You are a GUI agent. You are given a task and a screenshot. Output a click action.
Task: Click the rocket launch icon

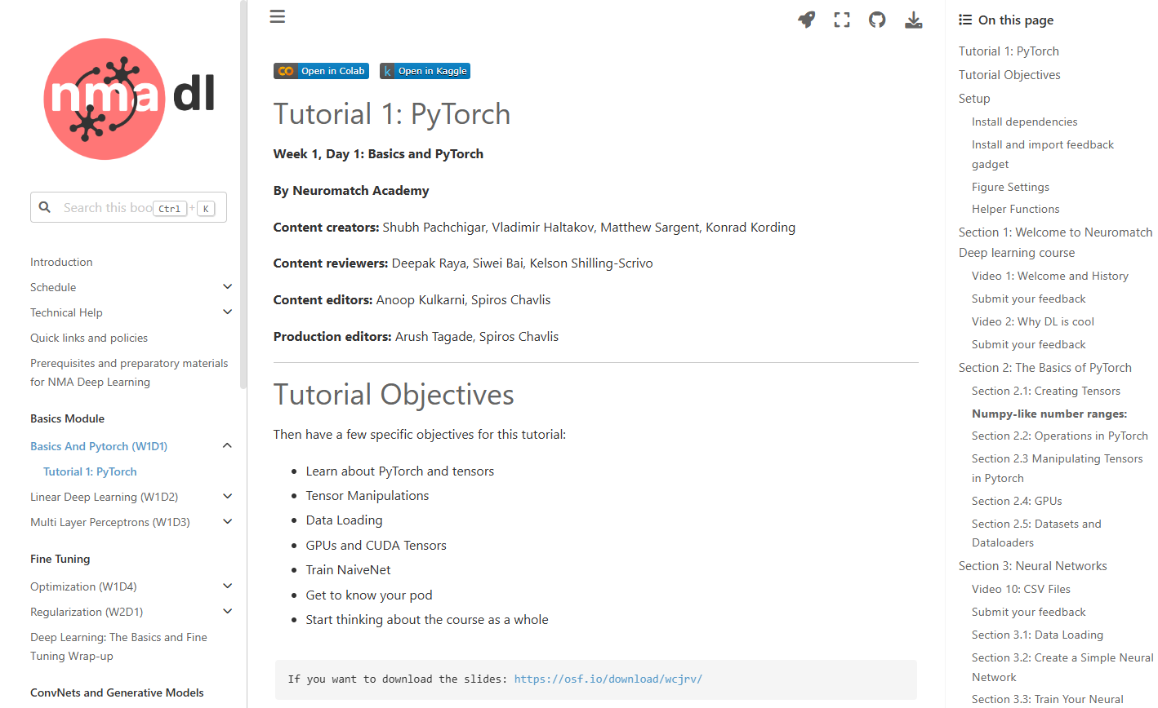coord(807,20)
